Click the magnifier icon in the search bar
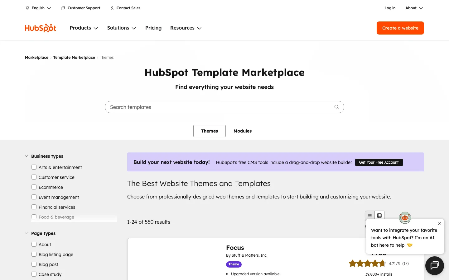Screen dimensions: 449x280 [x=336, y=107]
